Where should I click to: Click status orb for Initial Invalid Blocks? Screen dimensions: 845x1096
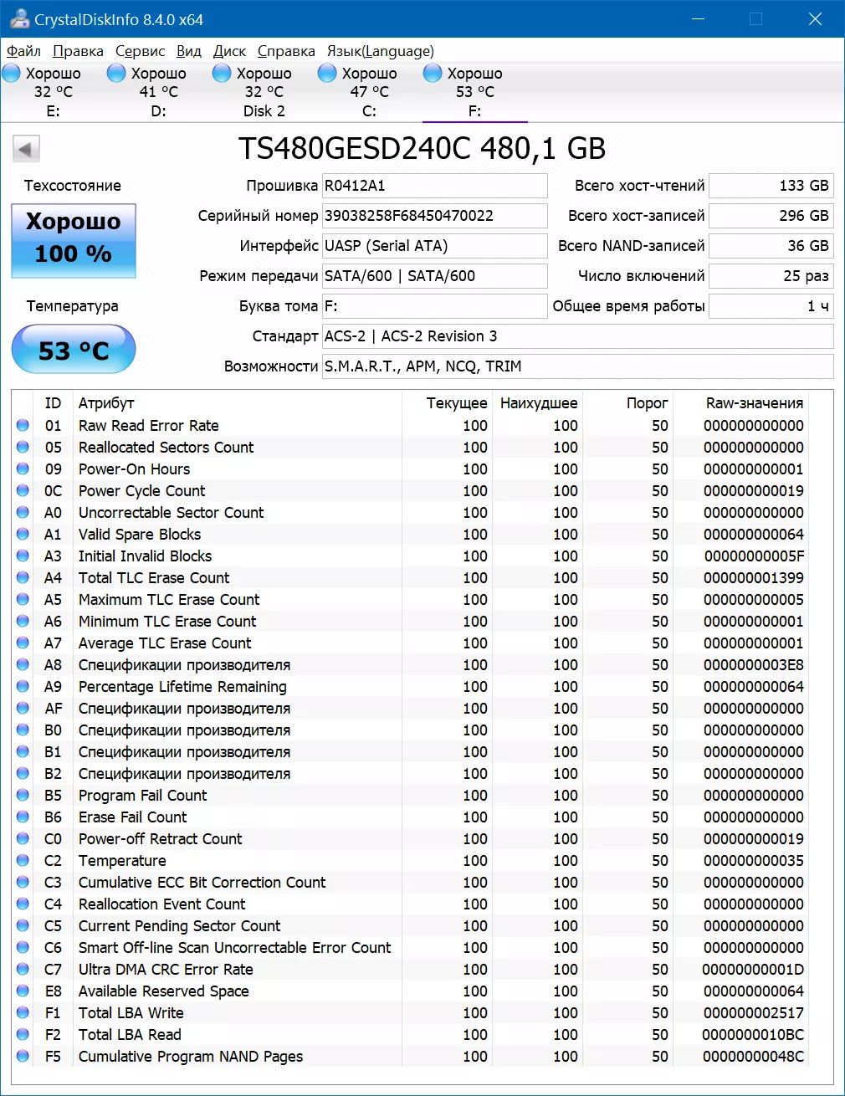(x=23, y=556)
